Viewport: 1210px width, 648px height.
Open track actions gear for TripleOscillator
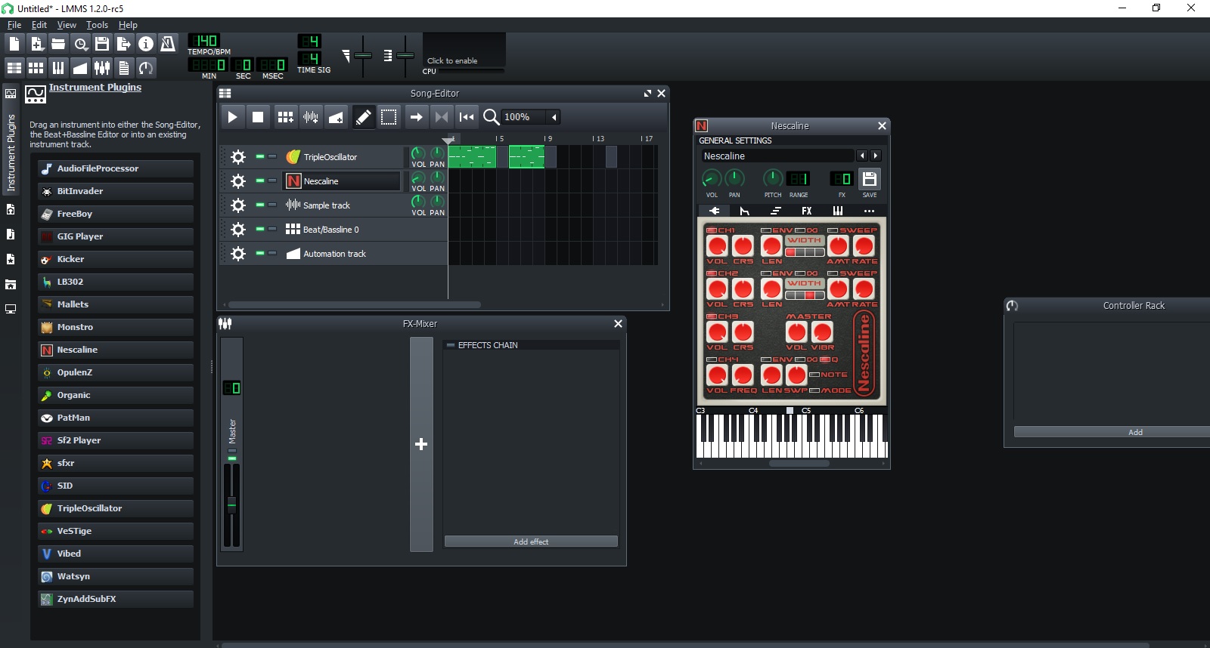(x=238, y=157)
